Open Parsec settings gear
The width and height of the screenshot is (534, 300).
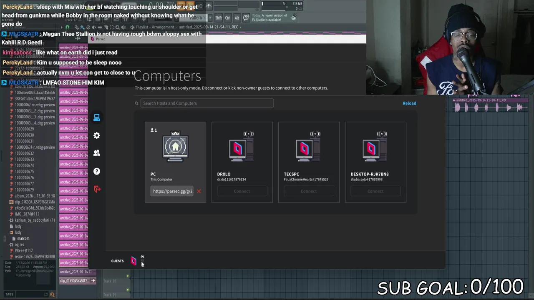pos(97,135)
